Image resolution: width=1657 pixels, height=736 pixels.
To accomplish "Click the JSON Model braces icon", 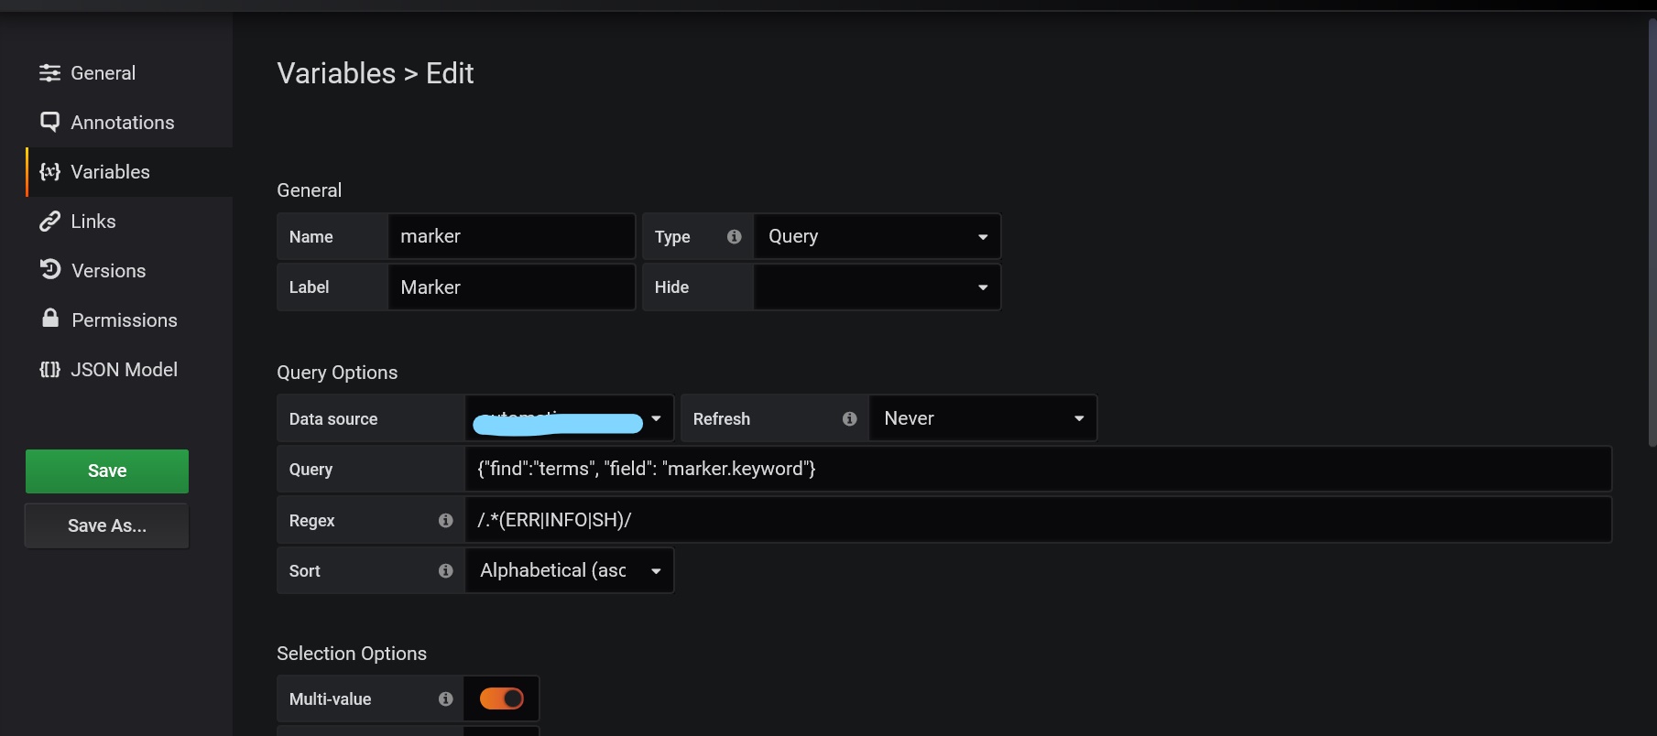I will [x=49, y=370].
